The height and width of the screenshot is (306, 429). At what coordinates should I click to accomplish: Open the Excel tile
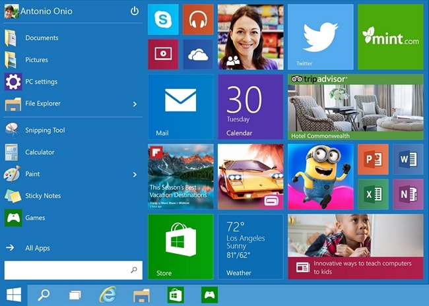tap(373, 195)
